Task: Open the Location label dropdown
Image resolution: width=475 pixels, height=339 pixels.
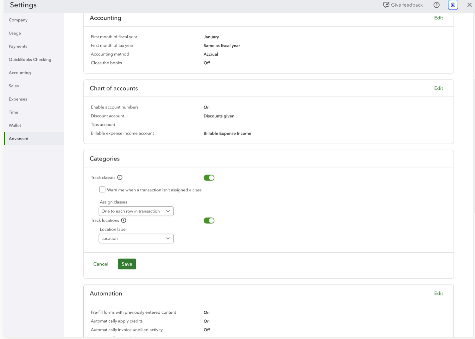Action: point(136,238)
